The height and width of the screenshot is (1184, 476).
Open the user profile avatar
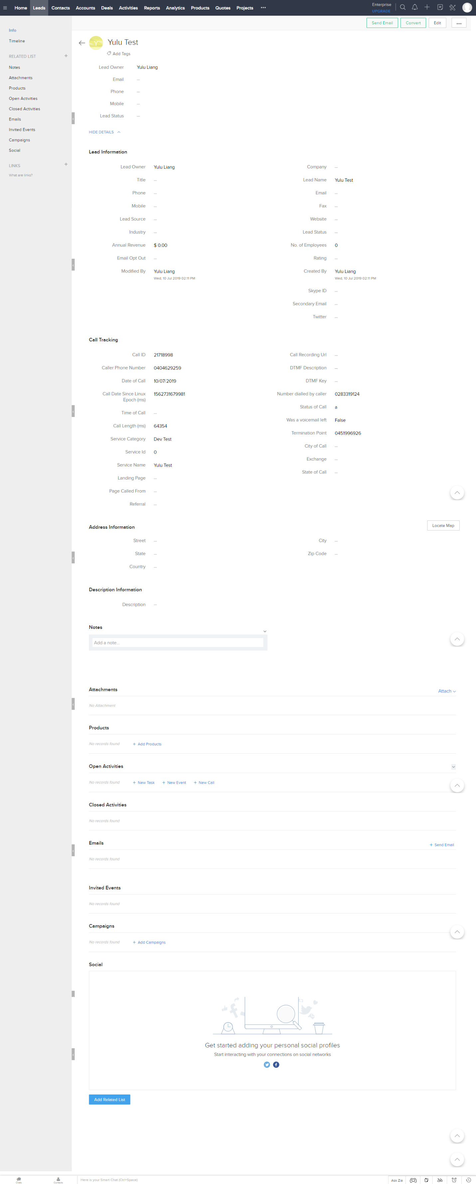pyautogui.click(x=467, y=8)
